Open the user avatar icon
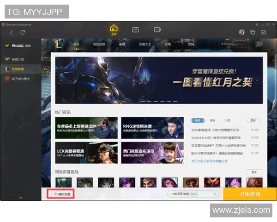This screenshot has height=222, width=277. (241, 32)
